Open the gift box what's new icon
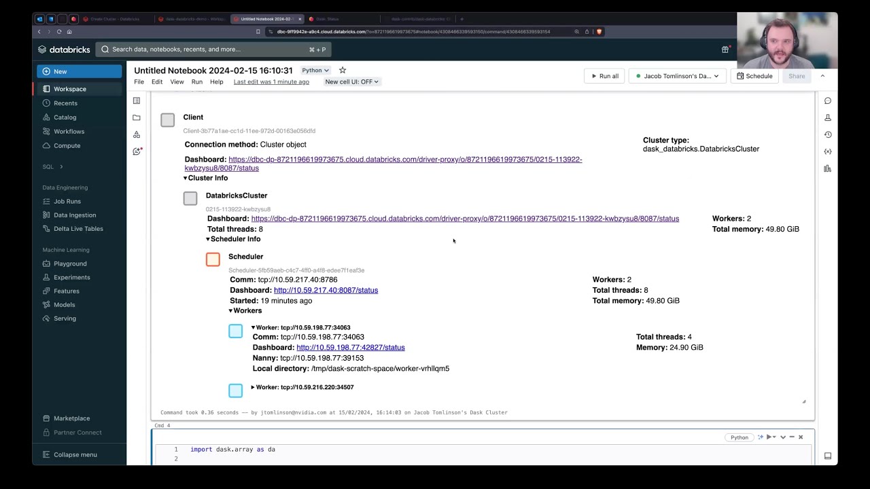 click(725, 49)
